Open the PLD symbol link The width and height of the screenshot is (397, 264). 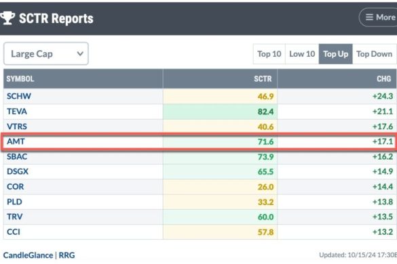[x=14, y=202]
